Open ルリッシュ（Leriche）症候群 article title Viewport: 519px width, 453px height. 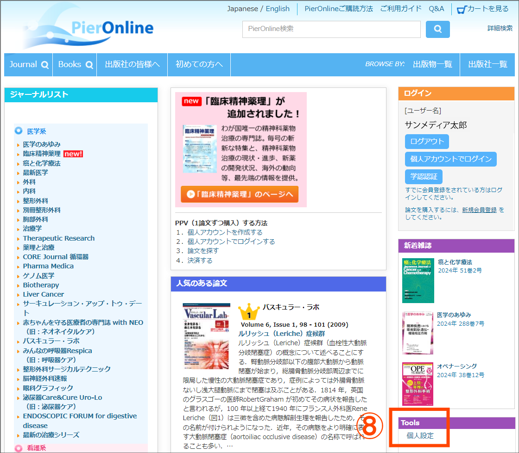pos(281,334)
